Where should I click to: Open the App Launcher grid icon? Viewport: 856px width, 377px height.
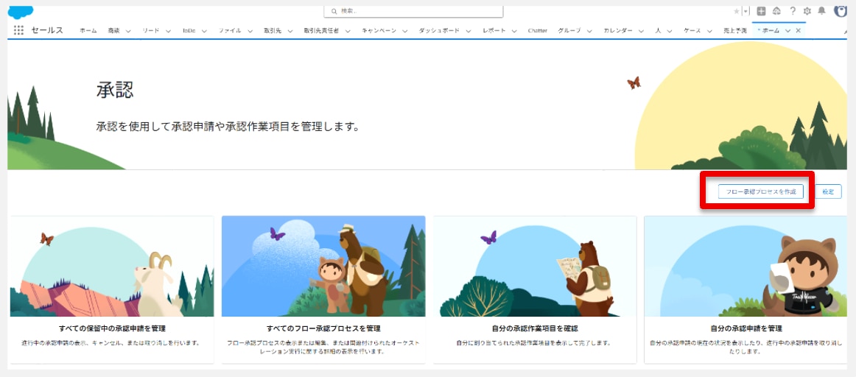coord(18,30)
